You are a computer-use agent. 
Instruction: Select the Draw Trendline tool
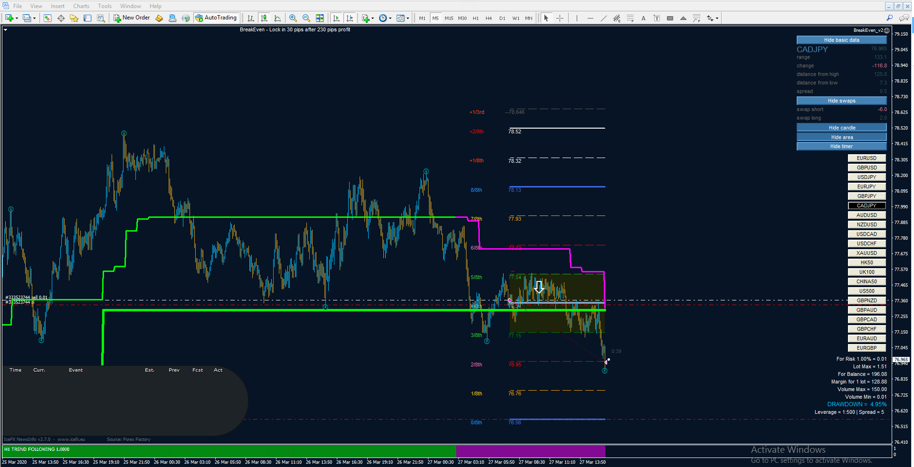point(603,18)
